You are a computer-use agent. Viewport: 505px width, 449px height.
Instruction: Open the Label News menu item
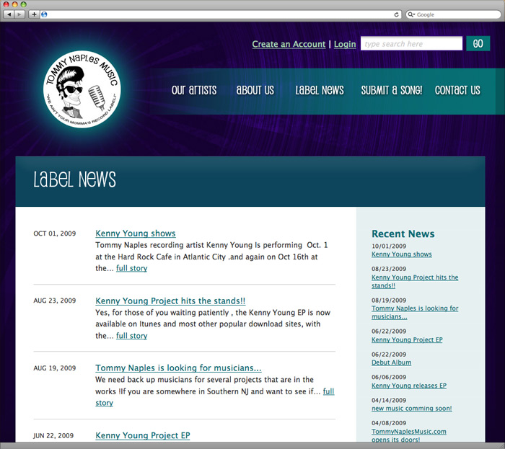[320, 90]
